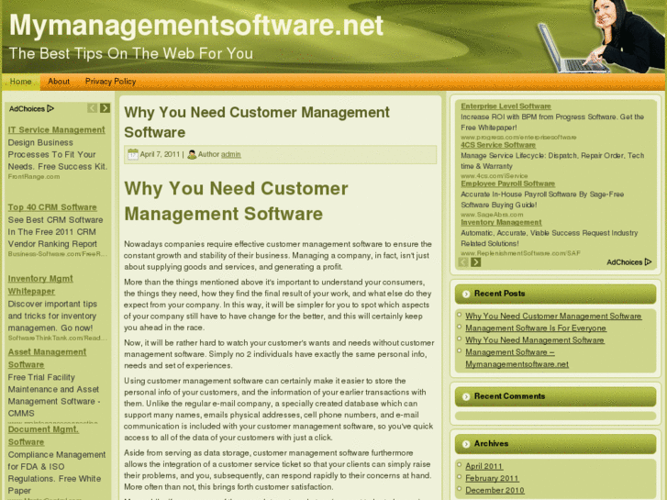Viewport: 667px width, 500px height.
Task: Open the Asset Management Software ad
Action: coord(47,359)
